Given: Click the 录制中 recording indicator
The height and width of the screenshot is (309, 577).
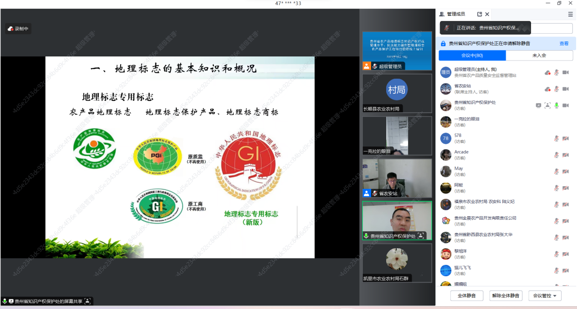Looking at the screenshot, I should [18, 29].
